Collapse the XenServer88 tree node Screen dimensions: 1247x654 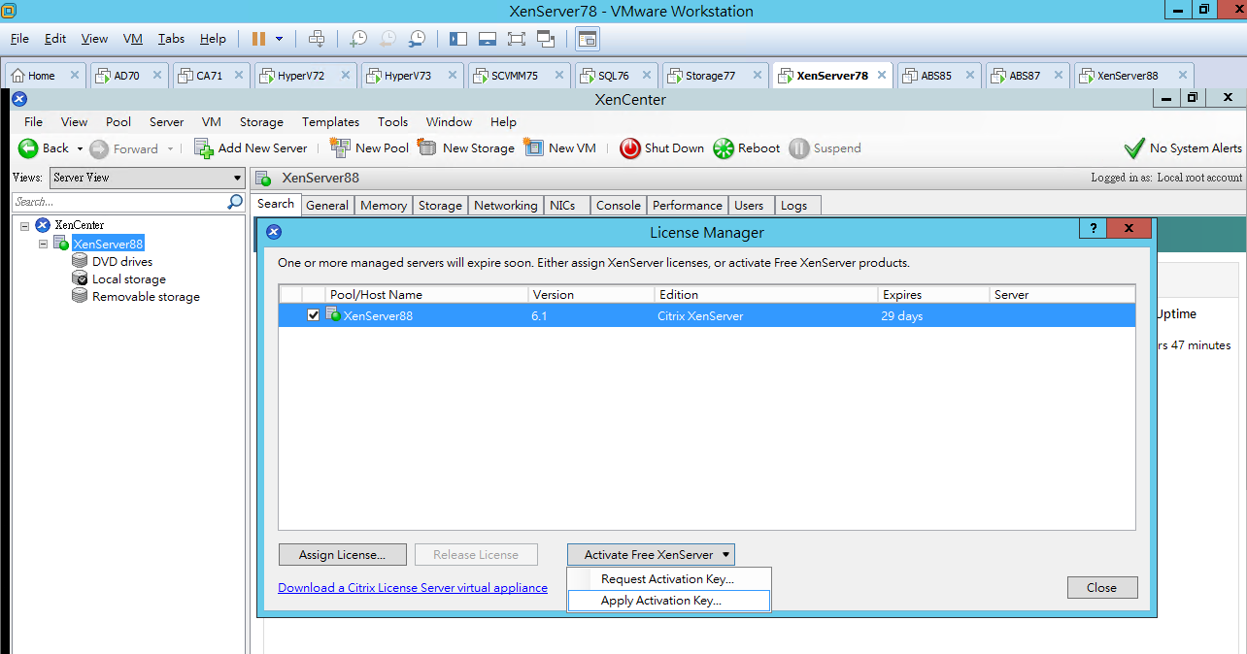pyautogui.click(x=44, y=244)
